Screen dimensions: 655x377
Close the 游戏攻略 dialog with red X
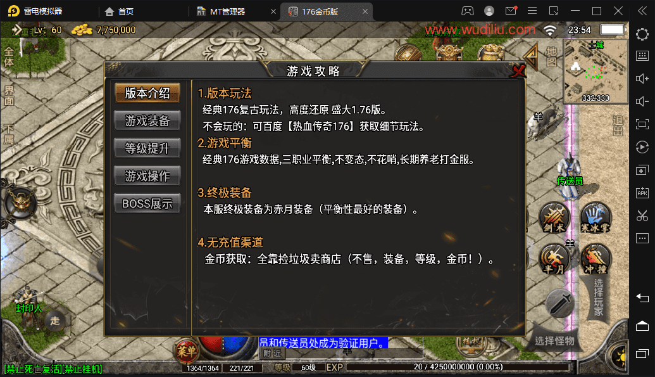(x=518, y=71)
